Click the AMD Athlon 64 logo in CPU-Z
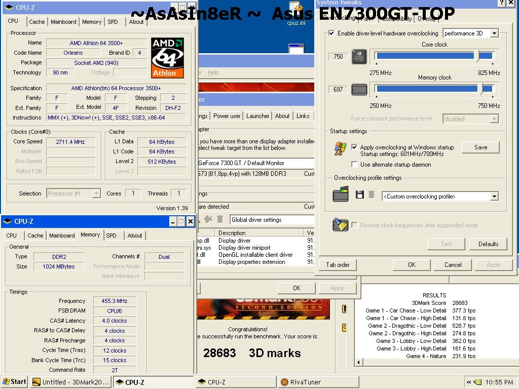Screen dimensions: 519x389 (167, 58)
